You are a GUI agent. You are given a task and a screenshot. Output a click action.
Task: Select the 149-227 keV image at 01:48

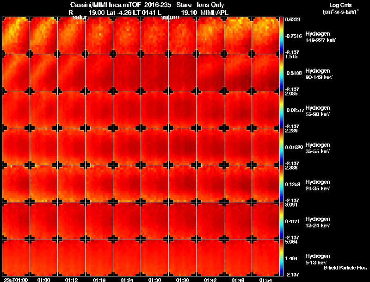point(238,36)
